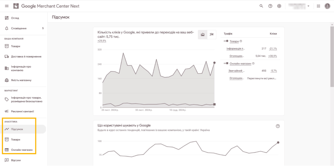Click the help icon next to Товари traffic
The width and height of the screenshot is (334, 166).
[x=241, y=41]
